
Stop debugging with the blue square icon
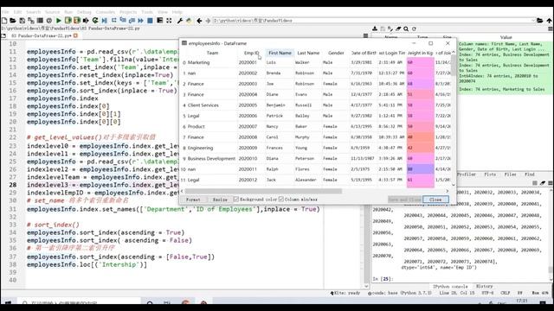(x=150, y=21)
